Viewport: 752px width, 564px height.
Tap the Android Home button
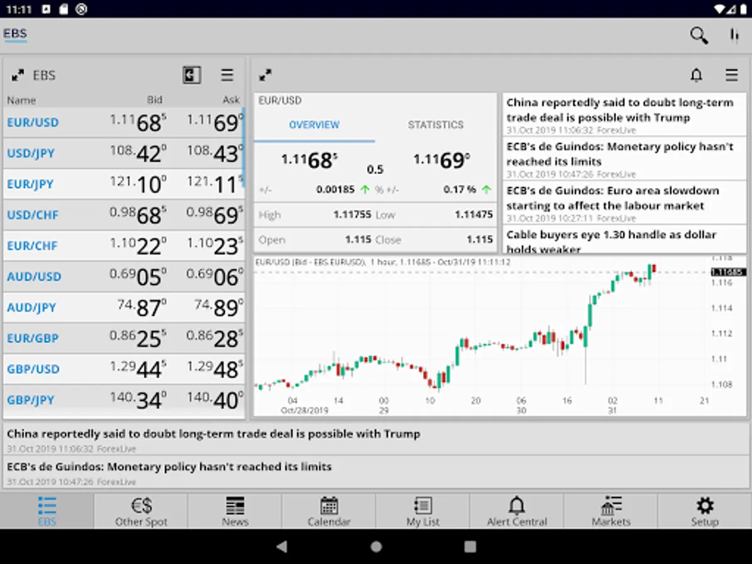[376, 546]
